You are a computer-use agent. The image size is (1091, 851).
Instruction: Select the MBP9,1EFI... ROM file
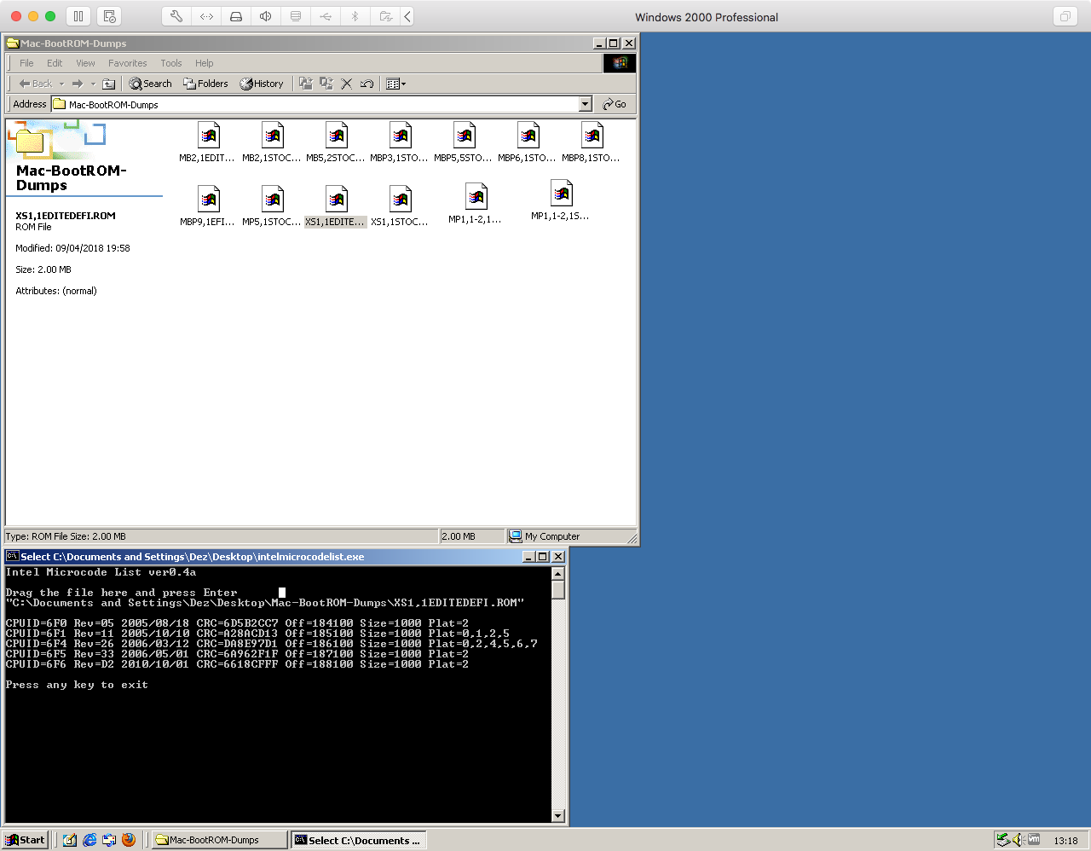pyautogui.click(x=208, y=206)
